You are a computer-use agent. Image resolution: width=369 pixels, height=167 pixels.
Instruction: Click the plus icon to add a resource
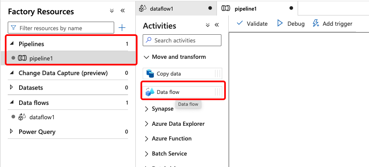122,28
